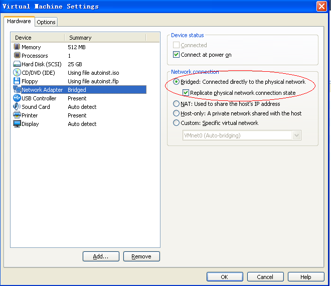
Task: Select the Bridged network option
Action: click(176, 82)
